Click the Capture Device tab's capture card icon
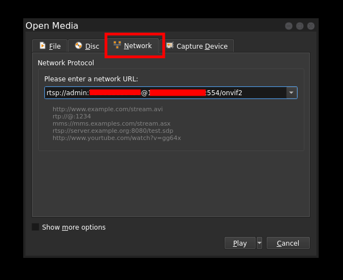The image size is (343, 280). (170, 45)
